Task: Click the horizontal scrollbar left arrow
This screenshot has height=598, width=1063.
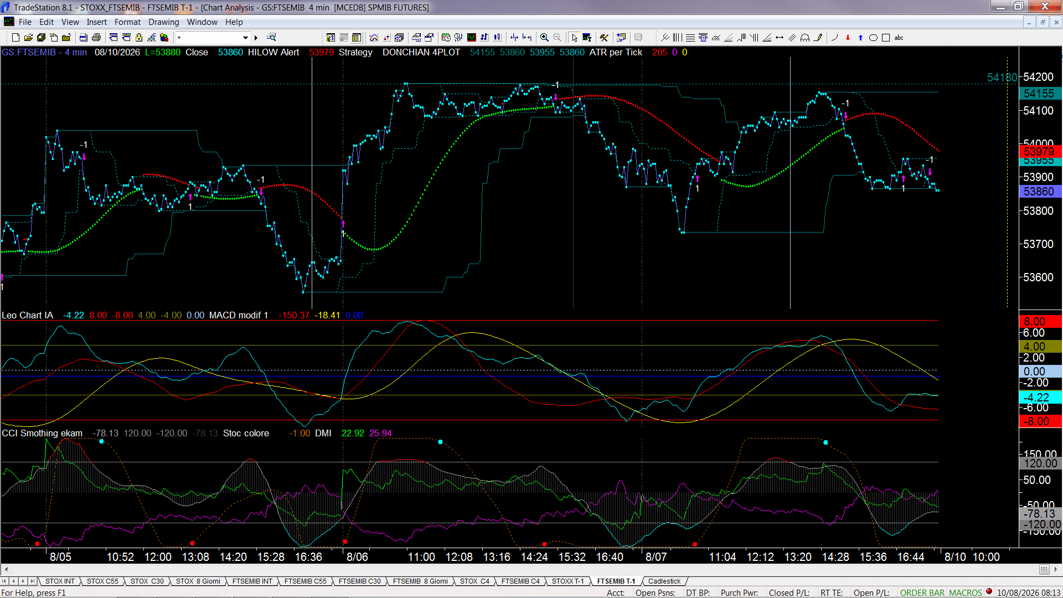Action: [x=6, y=569]
